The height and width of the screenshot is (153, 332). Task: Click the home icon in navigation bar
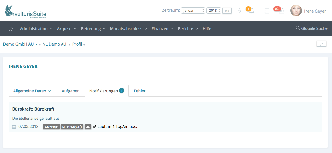[x=11, y=29]
